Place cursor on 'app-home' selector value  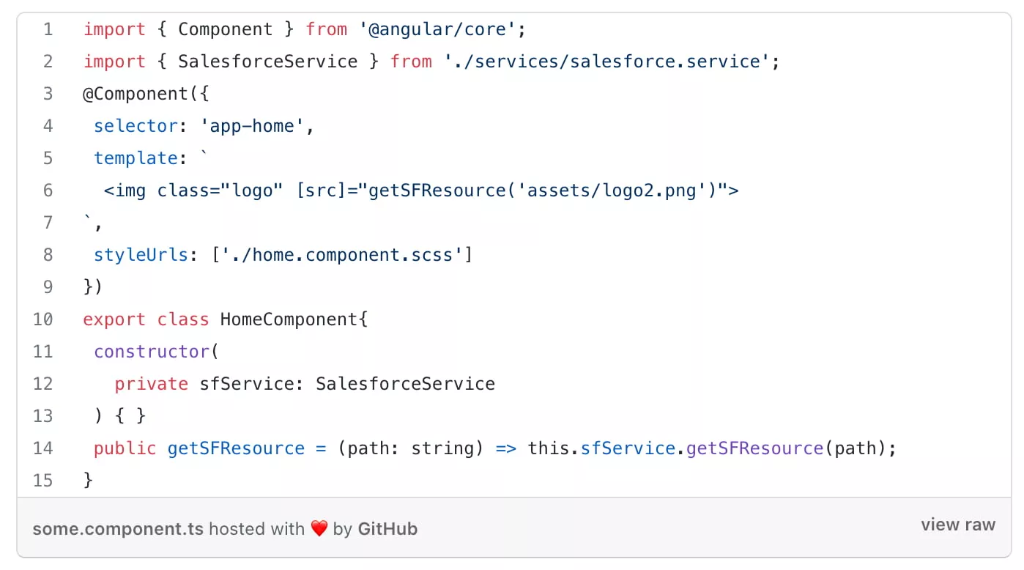coord(252,126)
